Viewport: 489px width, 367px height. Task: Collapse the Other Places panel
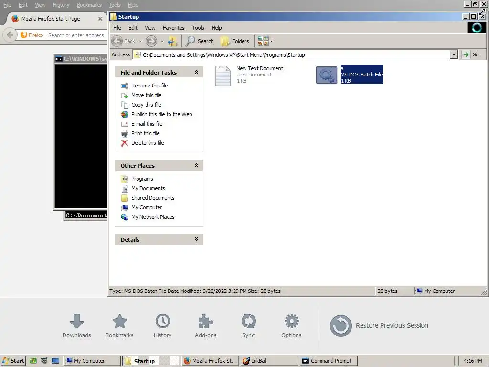(196, 165)
